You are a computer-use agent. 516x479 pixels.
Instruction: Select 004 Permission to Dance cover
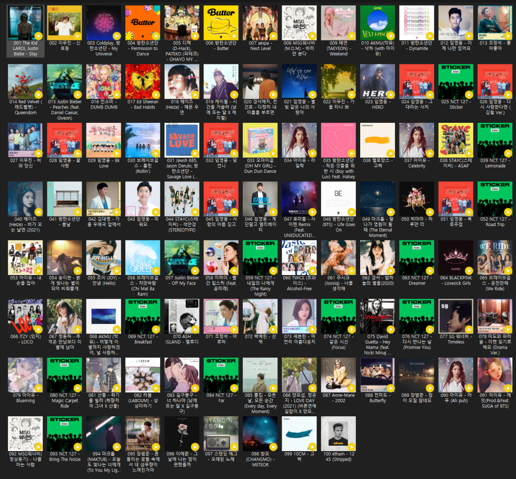click(143, 23)
